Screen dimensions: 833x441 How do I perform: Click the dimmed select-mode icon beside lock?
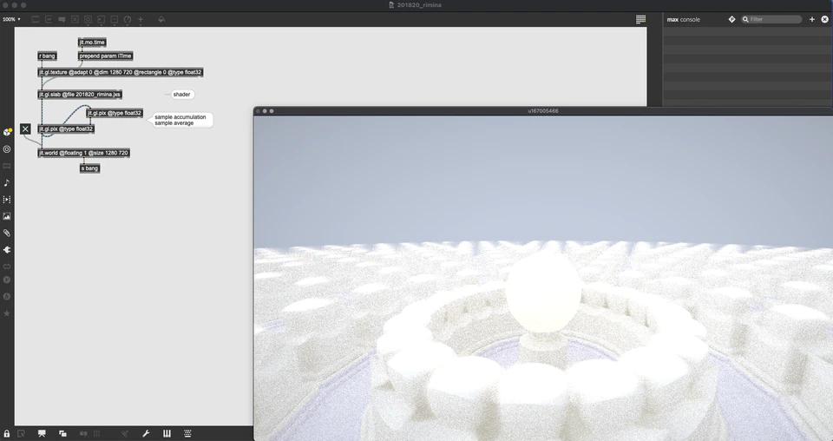click(21, 433)
